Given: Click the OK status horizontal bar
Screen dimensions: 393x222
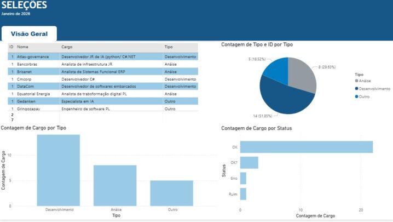Looking at the screenshot, I should pos(307,147).
